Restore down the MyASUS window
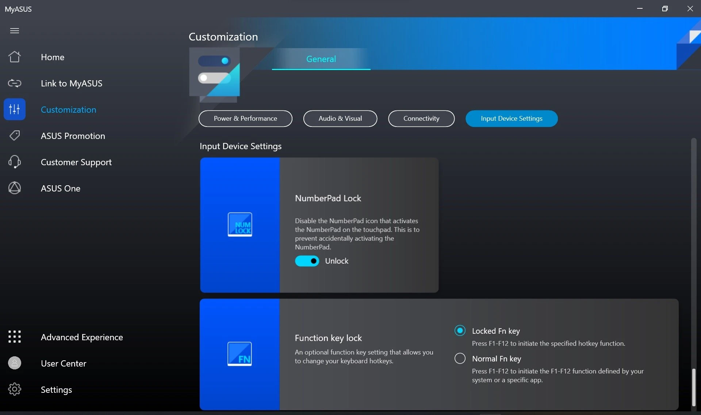 pyautogui.click(x=665, y=8)
